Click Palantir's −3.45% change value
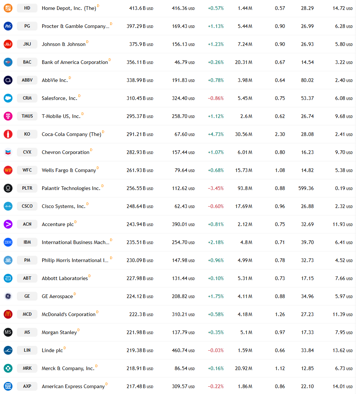Image resolution: width=356 pixels, height=394 pixels. [x=215, y=189]
